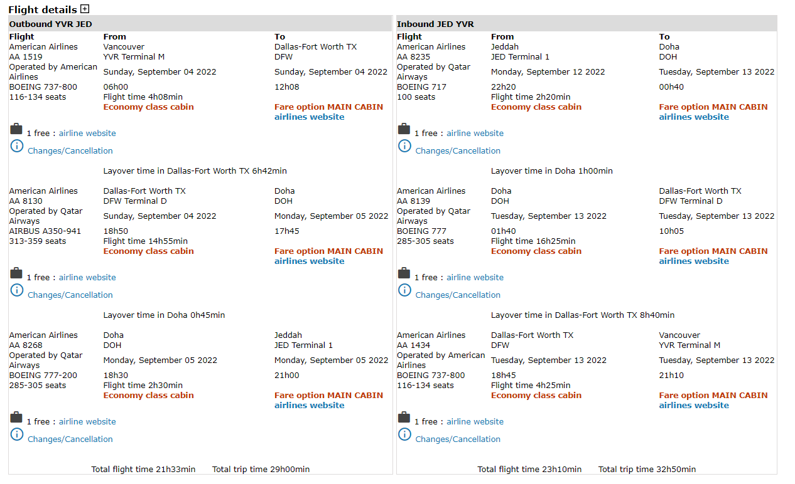795x484 pixels.
Task: Open airline website baggage link for AA 1519
Action: tap(87, 134)
